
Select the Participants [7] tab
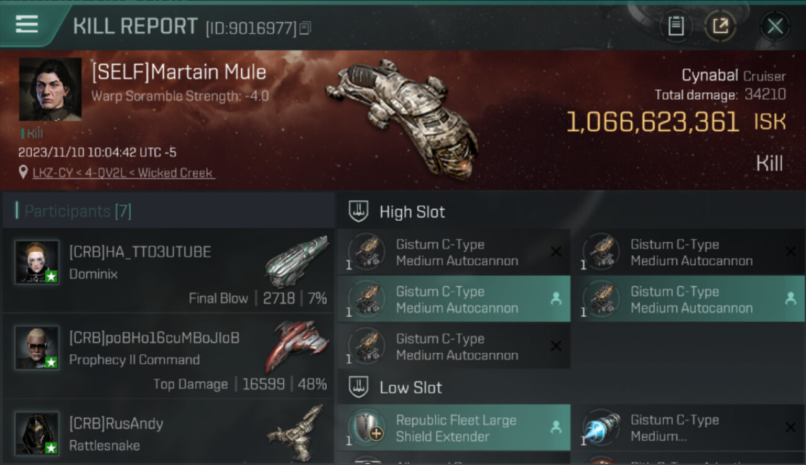pyautogui.click(x=78, y=211)
